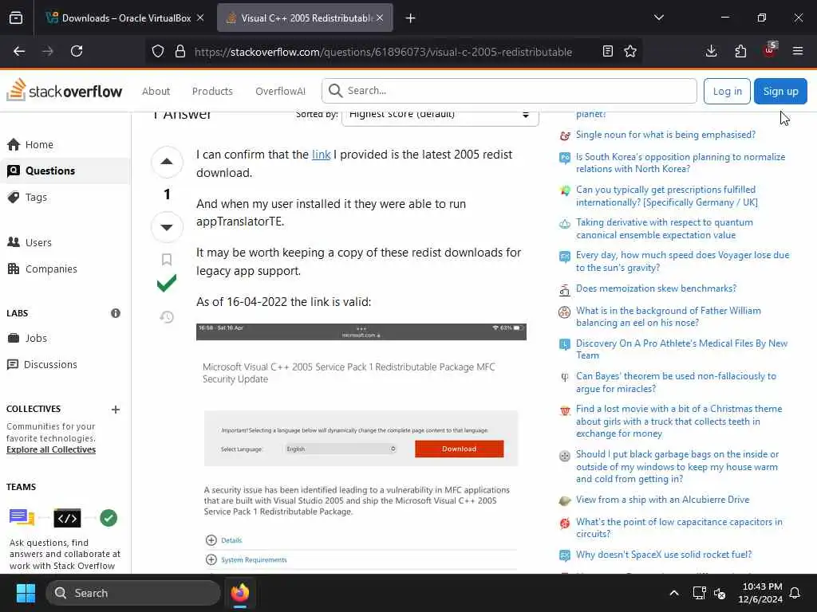Upvote the accepted answer
The width and height of the screenshot is (817, 612).
[x=167, y=162]
